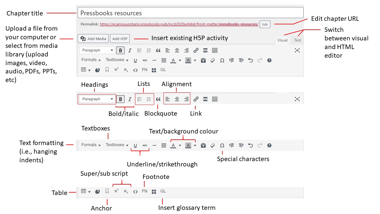Screen dimensions: 380x214
Task: Click insert link icon in main editor toolbar
Action: 196,50
